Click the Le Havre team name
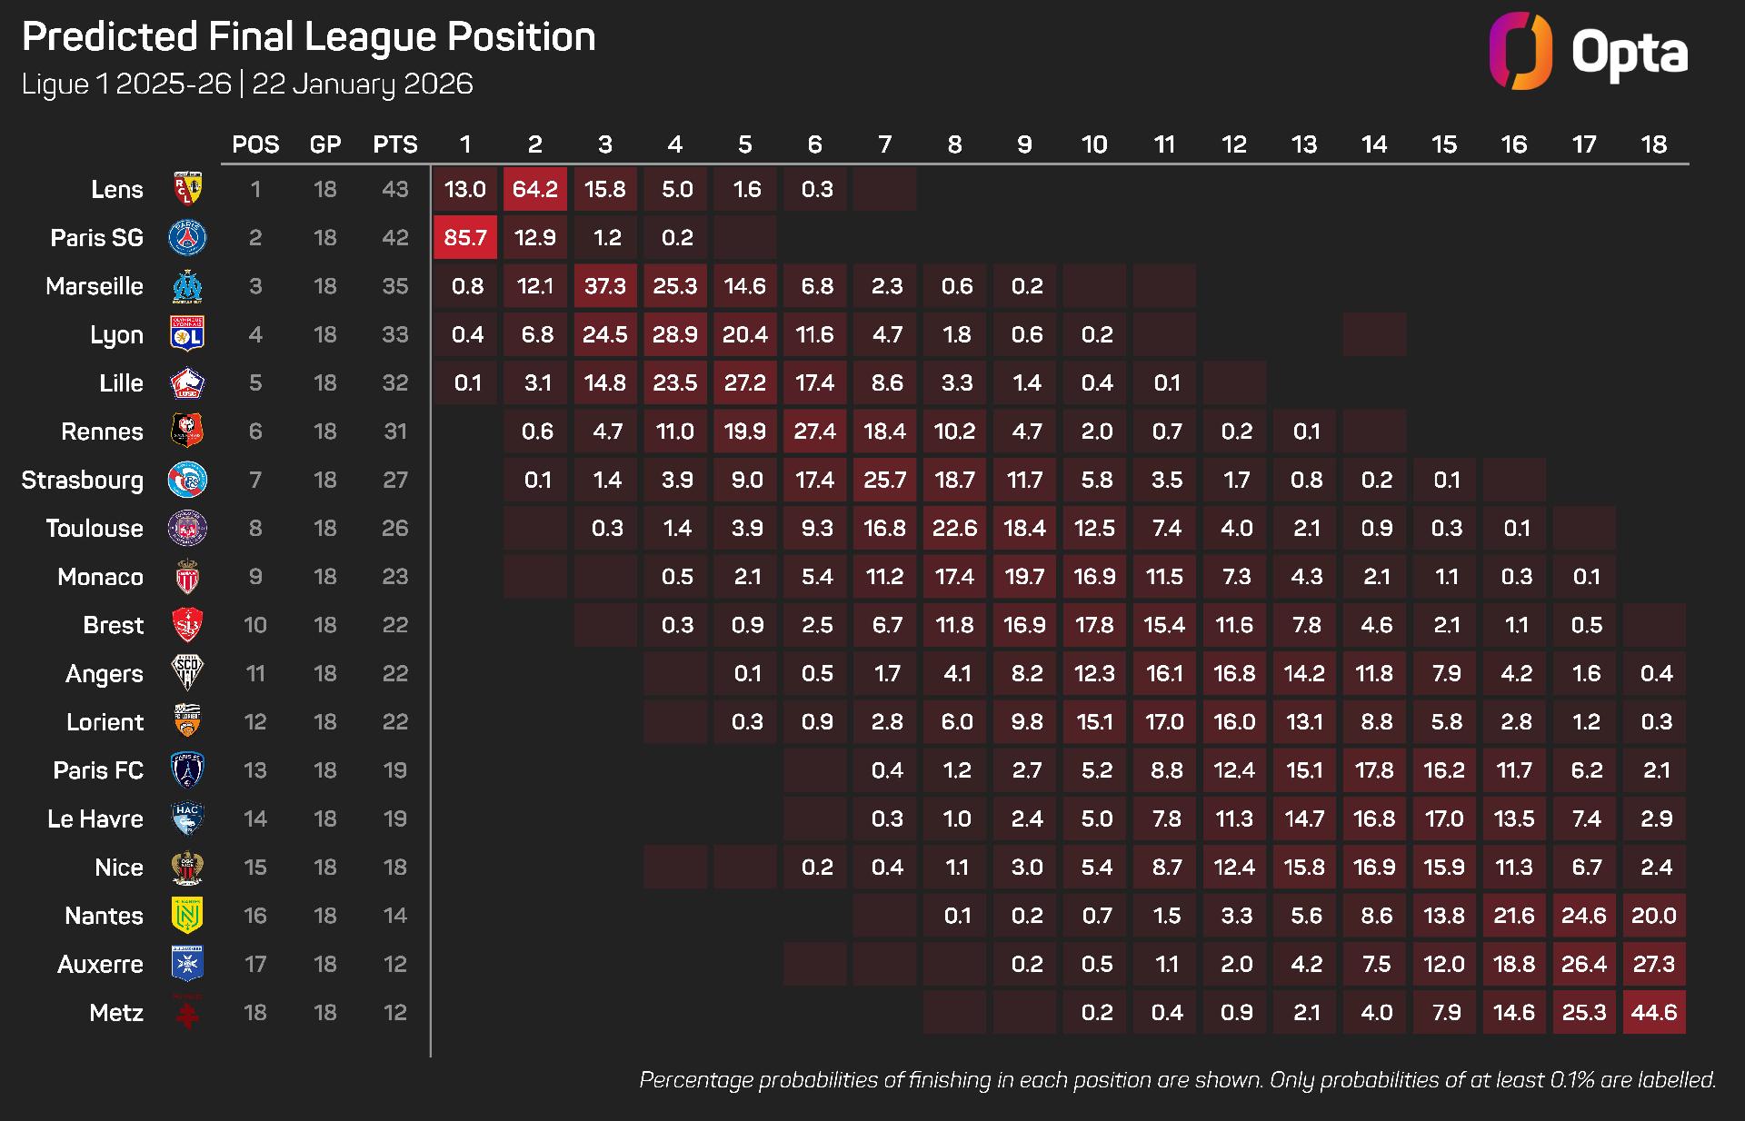This screenshot has width=1745, height=1121. [95, 819]
